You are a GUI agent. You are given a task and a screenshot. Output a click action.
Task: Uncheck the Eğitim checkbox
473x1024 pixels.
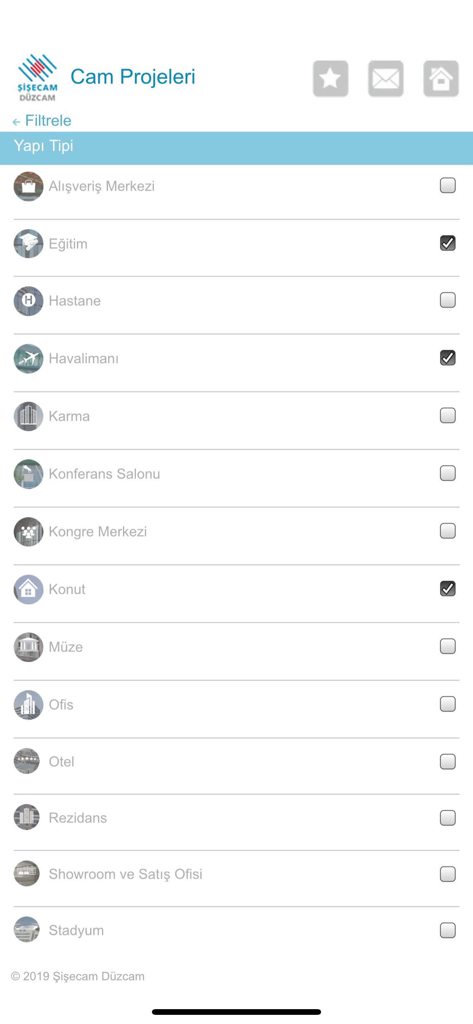(447, 243)
